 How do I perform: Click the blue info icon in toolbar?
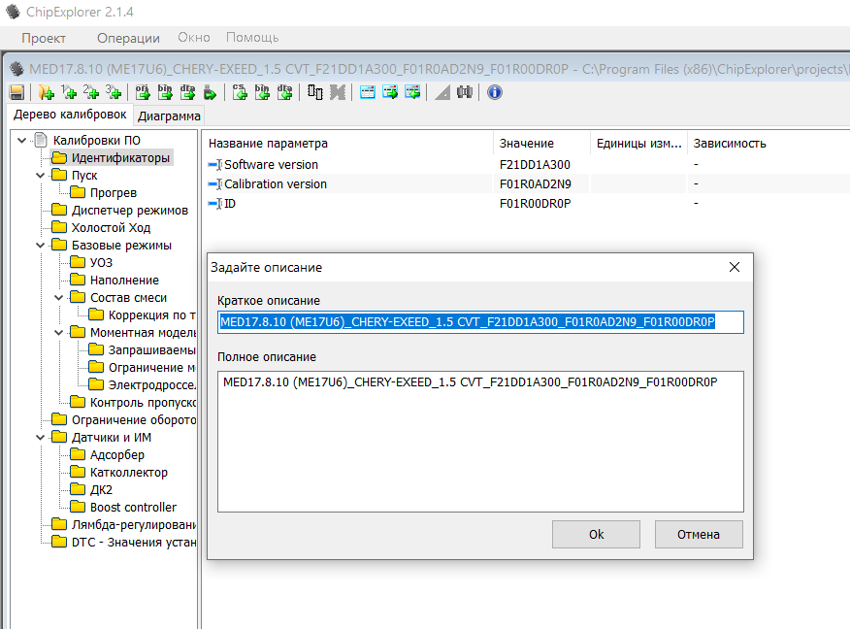(494, 92)
